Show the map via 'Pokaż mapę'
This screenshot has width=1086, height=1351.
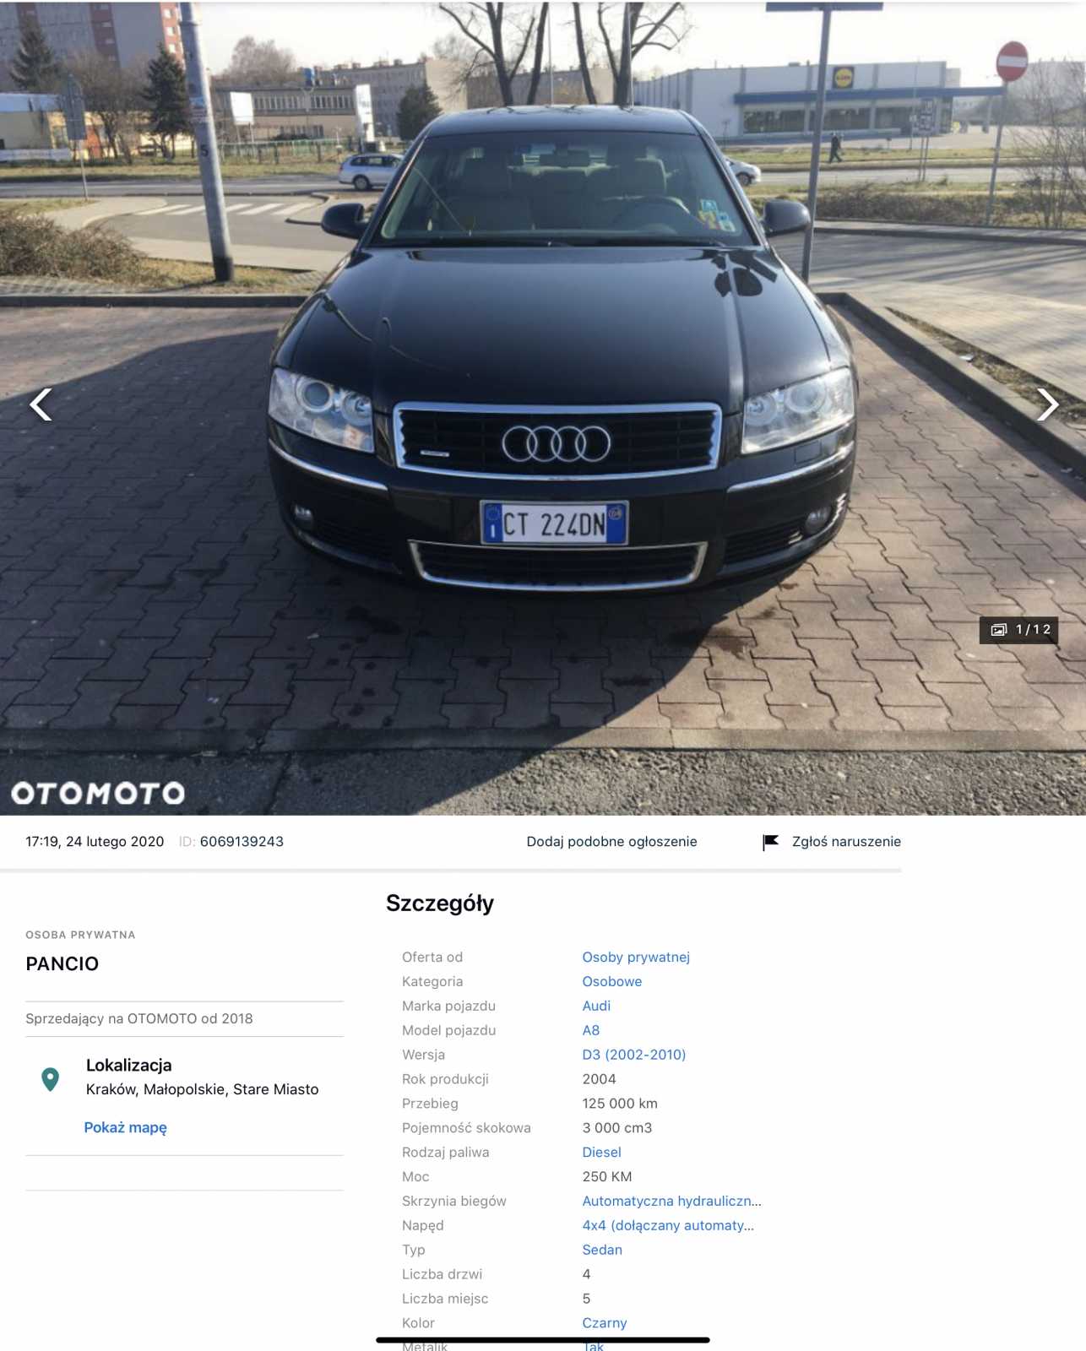(x=125, y=1127)
